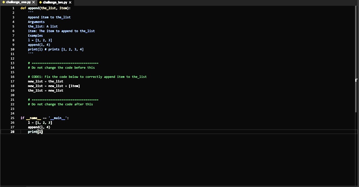Click the 'Examples' docstring line
359x187 pixels.
tap(35, 35)
